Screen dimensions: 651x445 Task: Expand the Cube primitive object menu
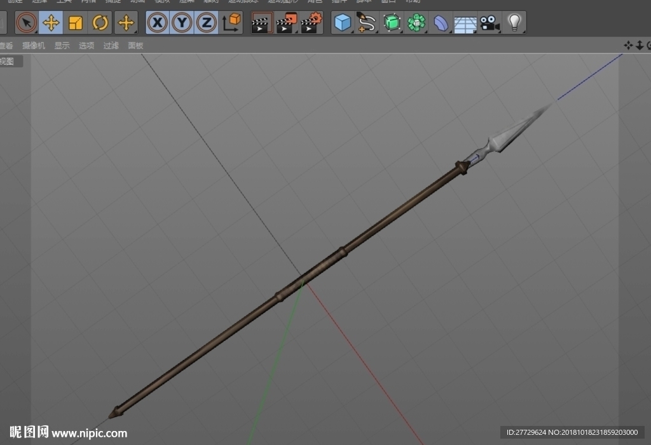[343, 22]
